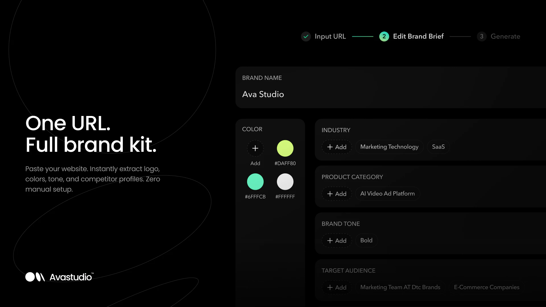
Task: Click the Avastudio logo
Action: [x=59, y=277]
